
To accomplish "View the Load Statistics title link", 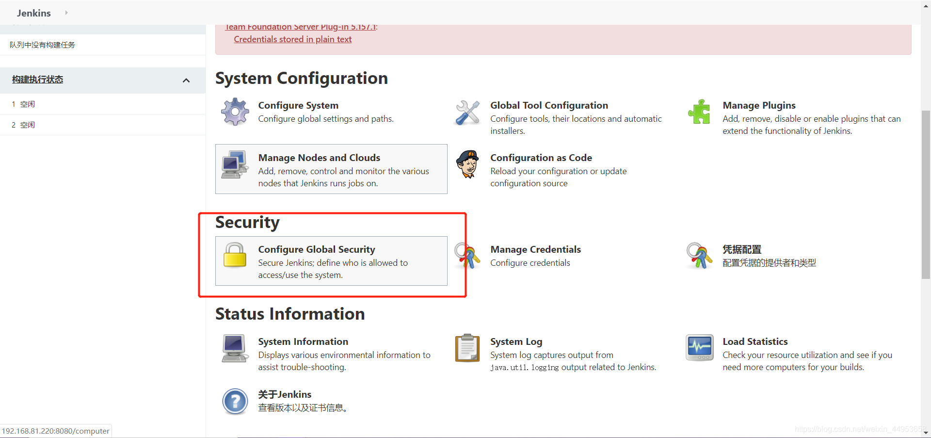I will click(x=755, y=341).
